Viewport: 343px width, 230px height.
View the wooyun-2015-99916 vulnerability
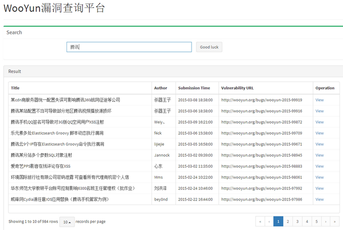[319, 111]
